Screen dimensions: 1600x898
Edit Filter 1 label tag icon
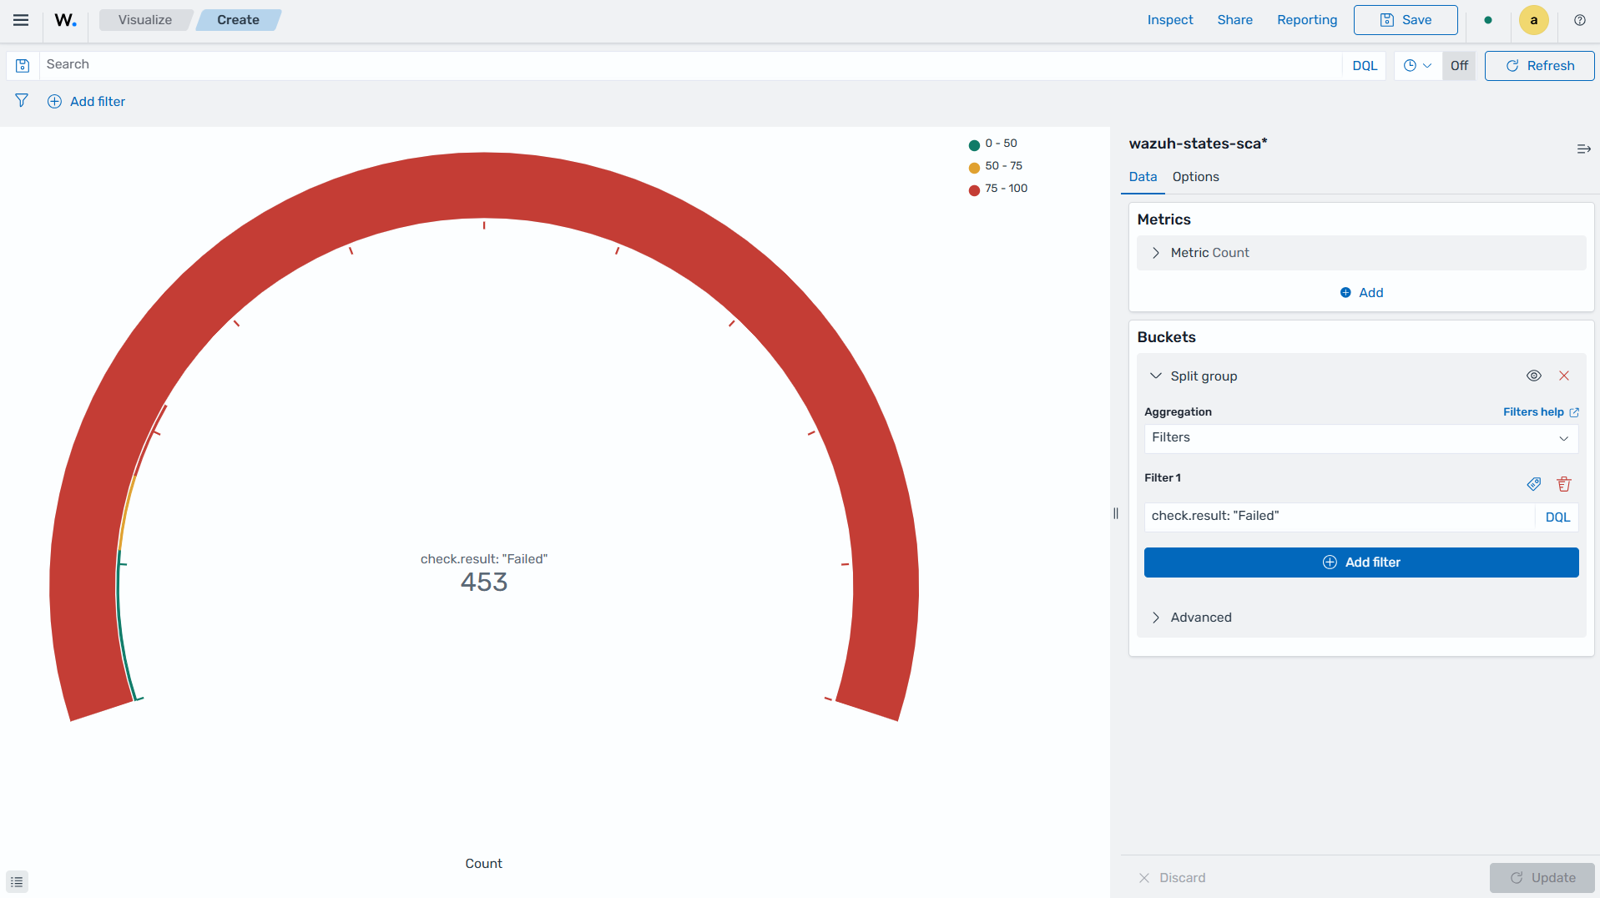[1534, 484]
